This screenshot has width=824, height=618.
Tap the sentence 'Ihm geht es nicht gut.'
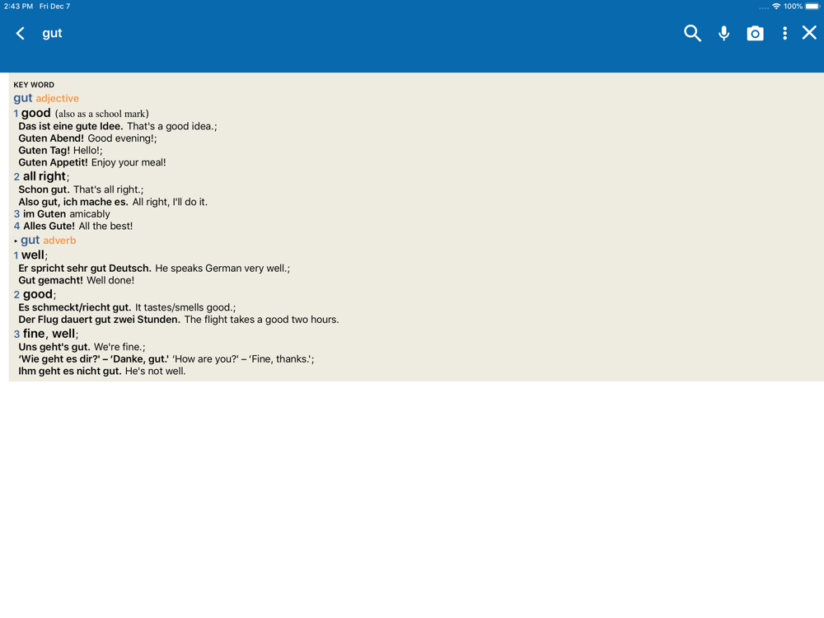click(x=70, y=371)
